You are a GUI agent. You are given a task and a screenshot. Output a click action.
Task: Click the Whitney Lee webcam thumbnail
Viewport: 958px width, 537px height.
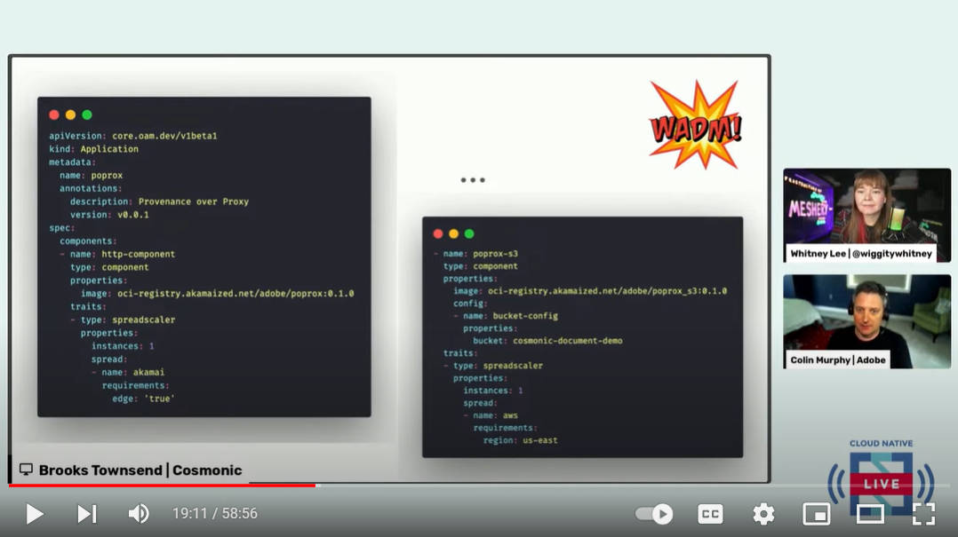(x=867, y=215)
